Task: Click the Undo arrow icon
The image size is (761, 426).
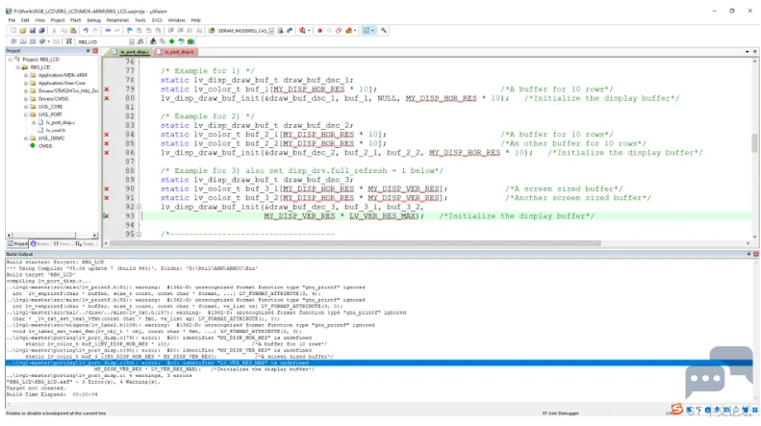Action: (x=86, y=31)
